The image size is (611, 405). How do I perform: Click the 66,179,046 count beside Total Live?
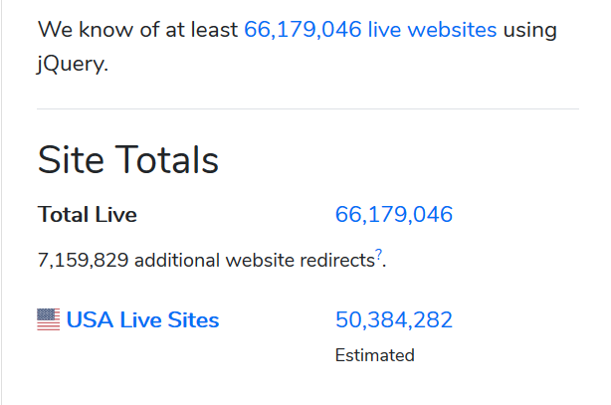pyautogui.click(x=394, y=214)
